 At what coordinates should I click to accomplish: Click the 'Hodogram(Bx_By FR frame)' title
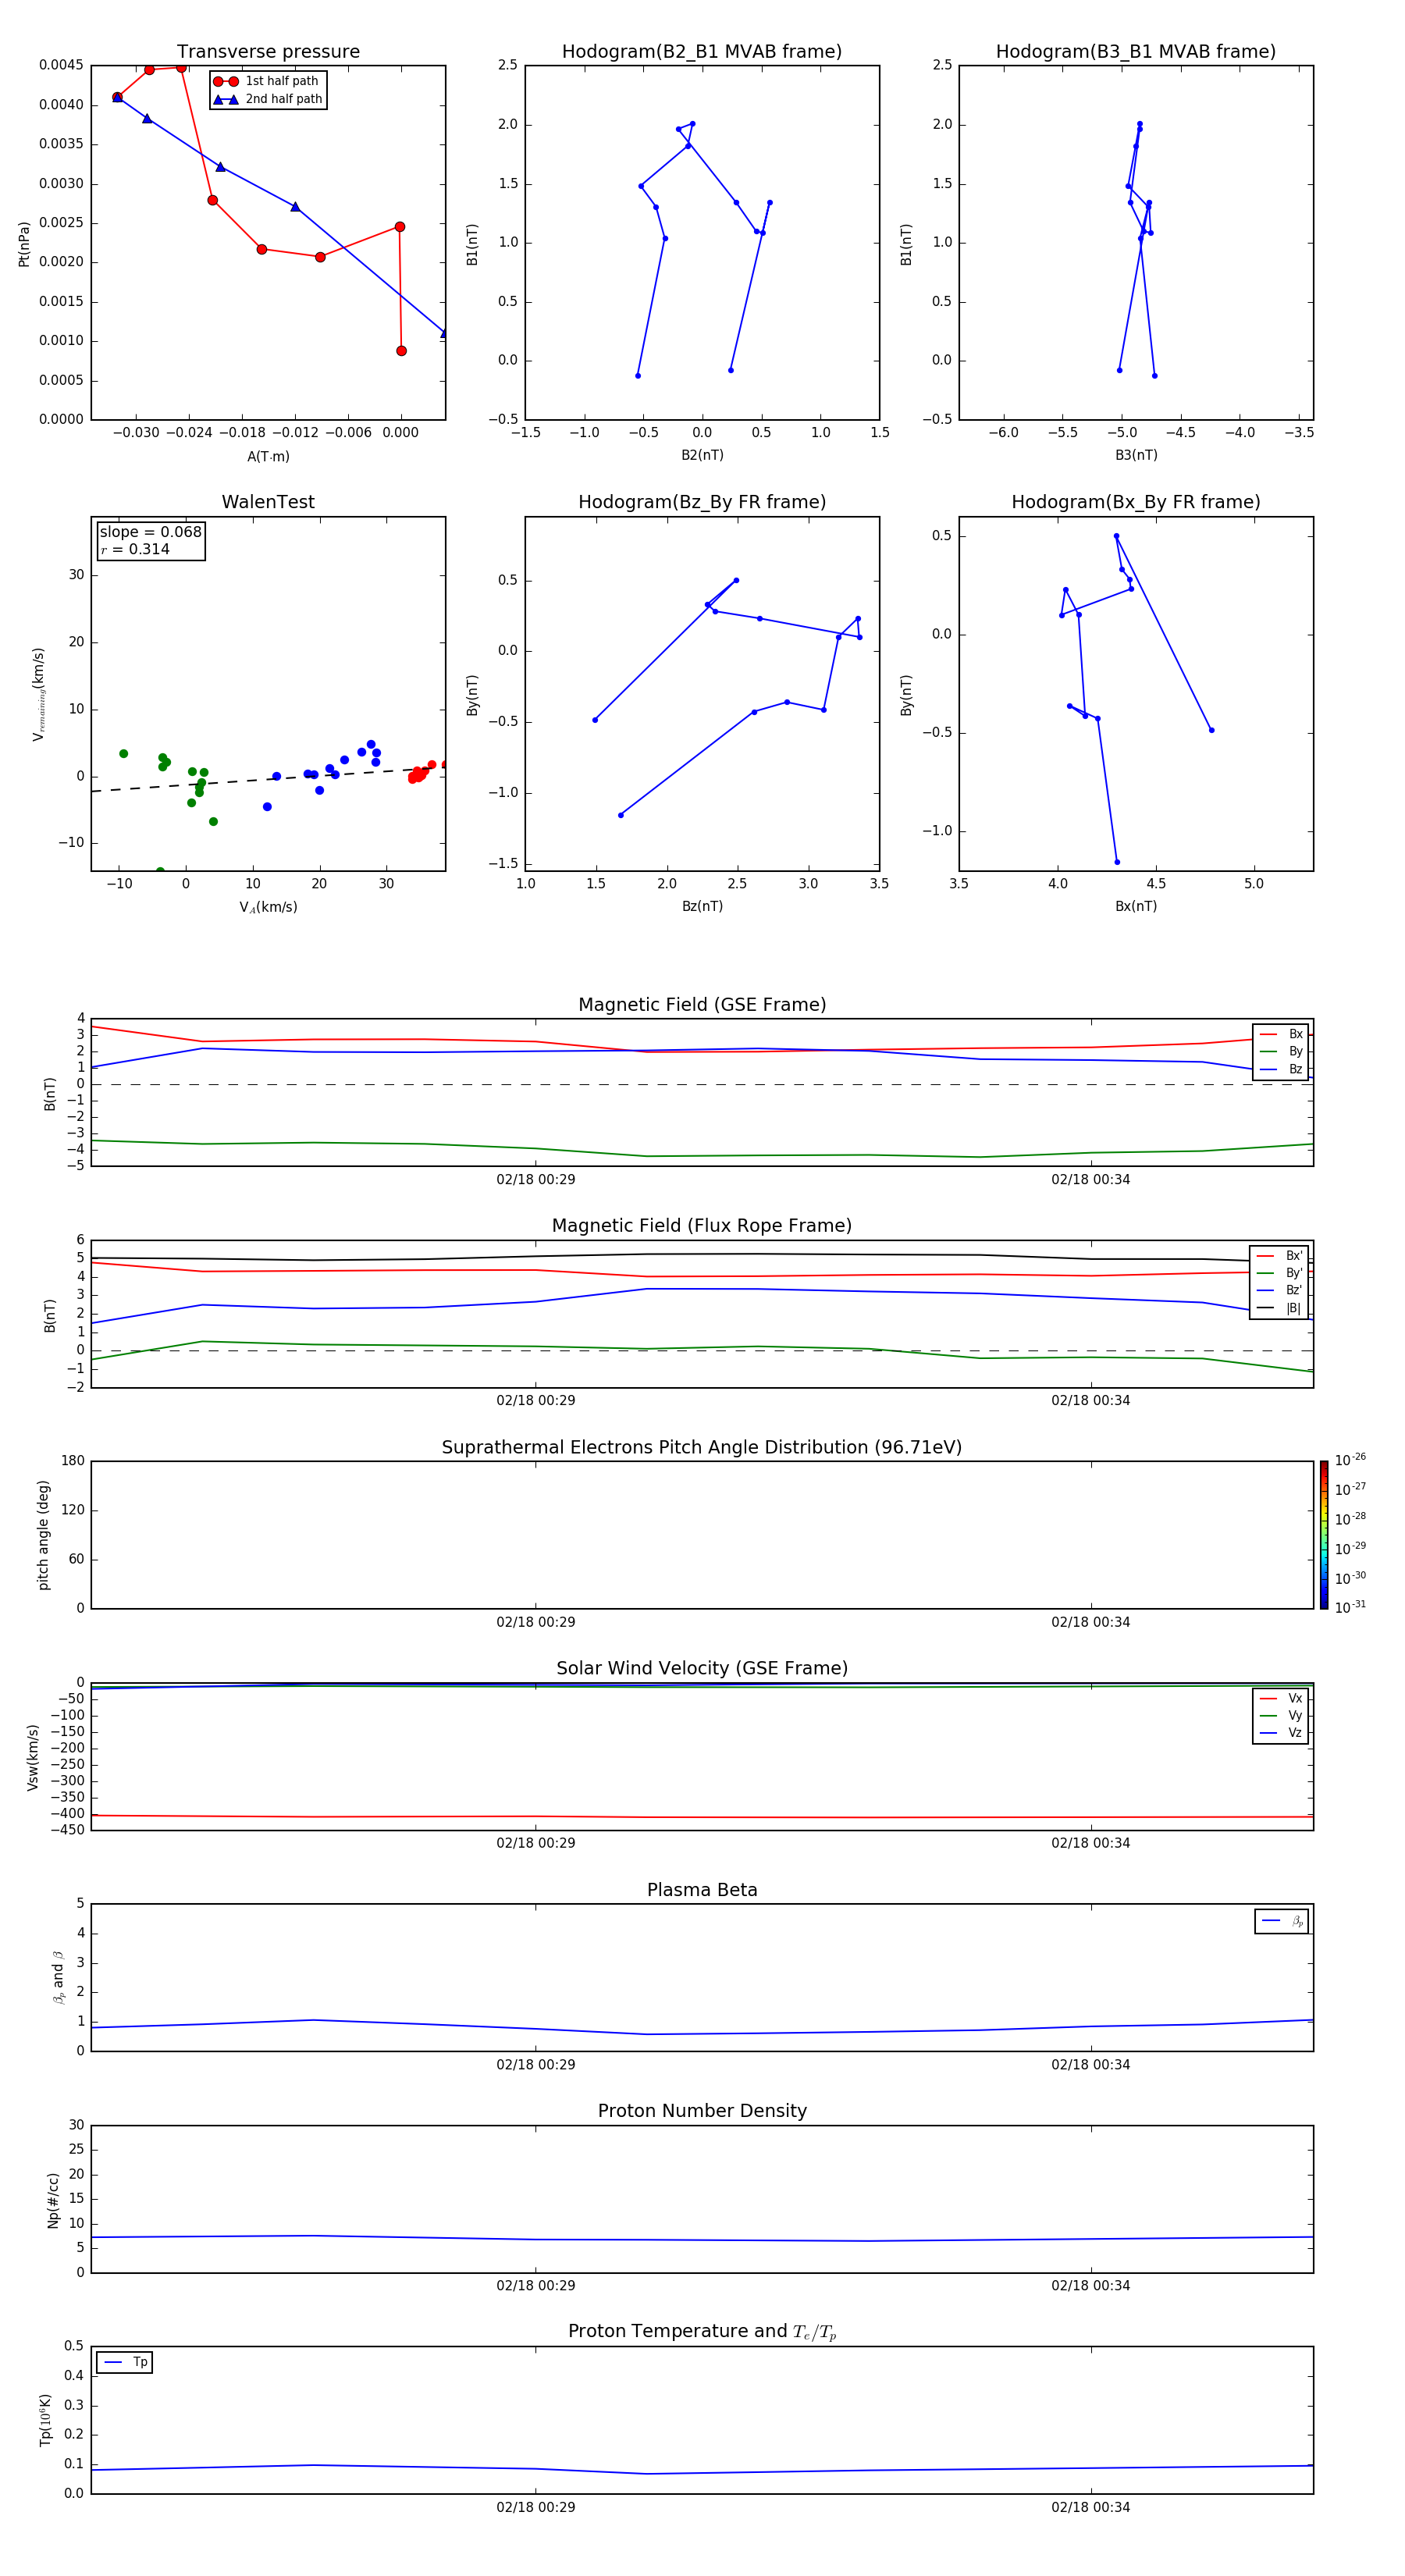(1136, 502)
